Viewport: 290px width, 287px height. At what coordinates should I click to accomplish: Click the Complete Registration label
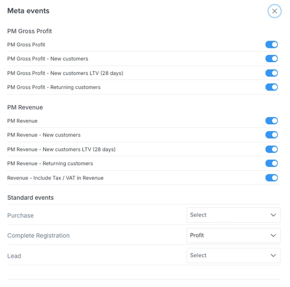[x=38, y=236]
